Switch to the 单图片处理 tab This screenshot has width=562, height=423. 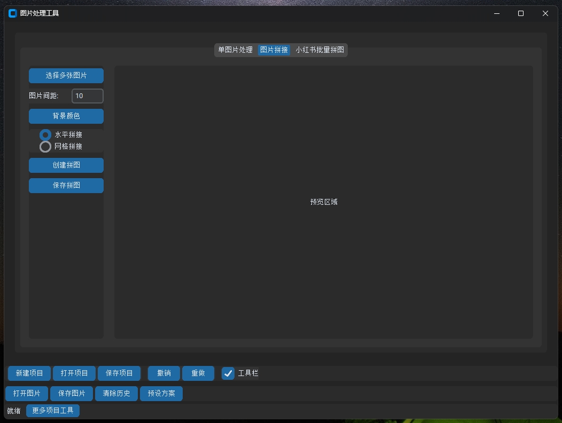coord(236,50)
